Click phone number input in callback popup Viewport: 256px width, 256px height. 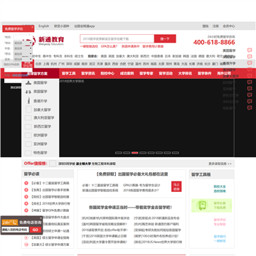click(15, 230)
